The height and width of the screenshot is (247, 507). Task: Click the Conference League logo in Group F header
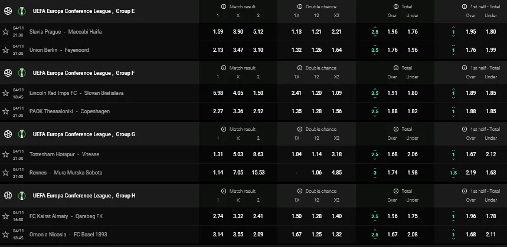21,73
